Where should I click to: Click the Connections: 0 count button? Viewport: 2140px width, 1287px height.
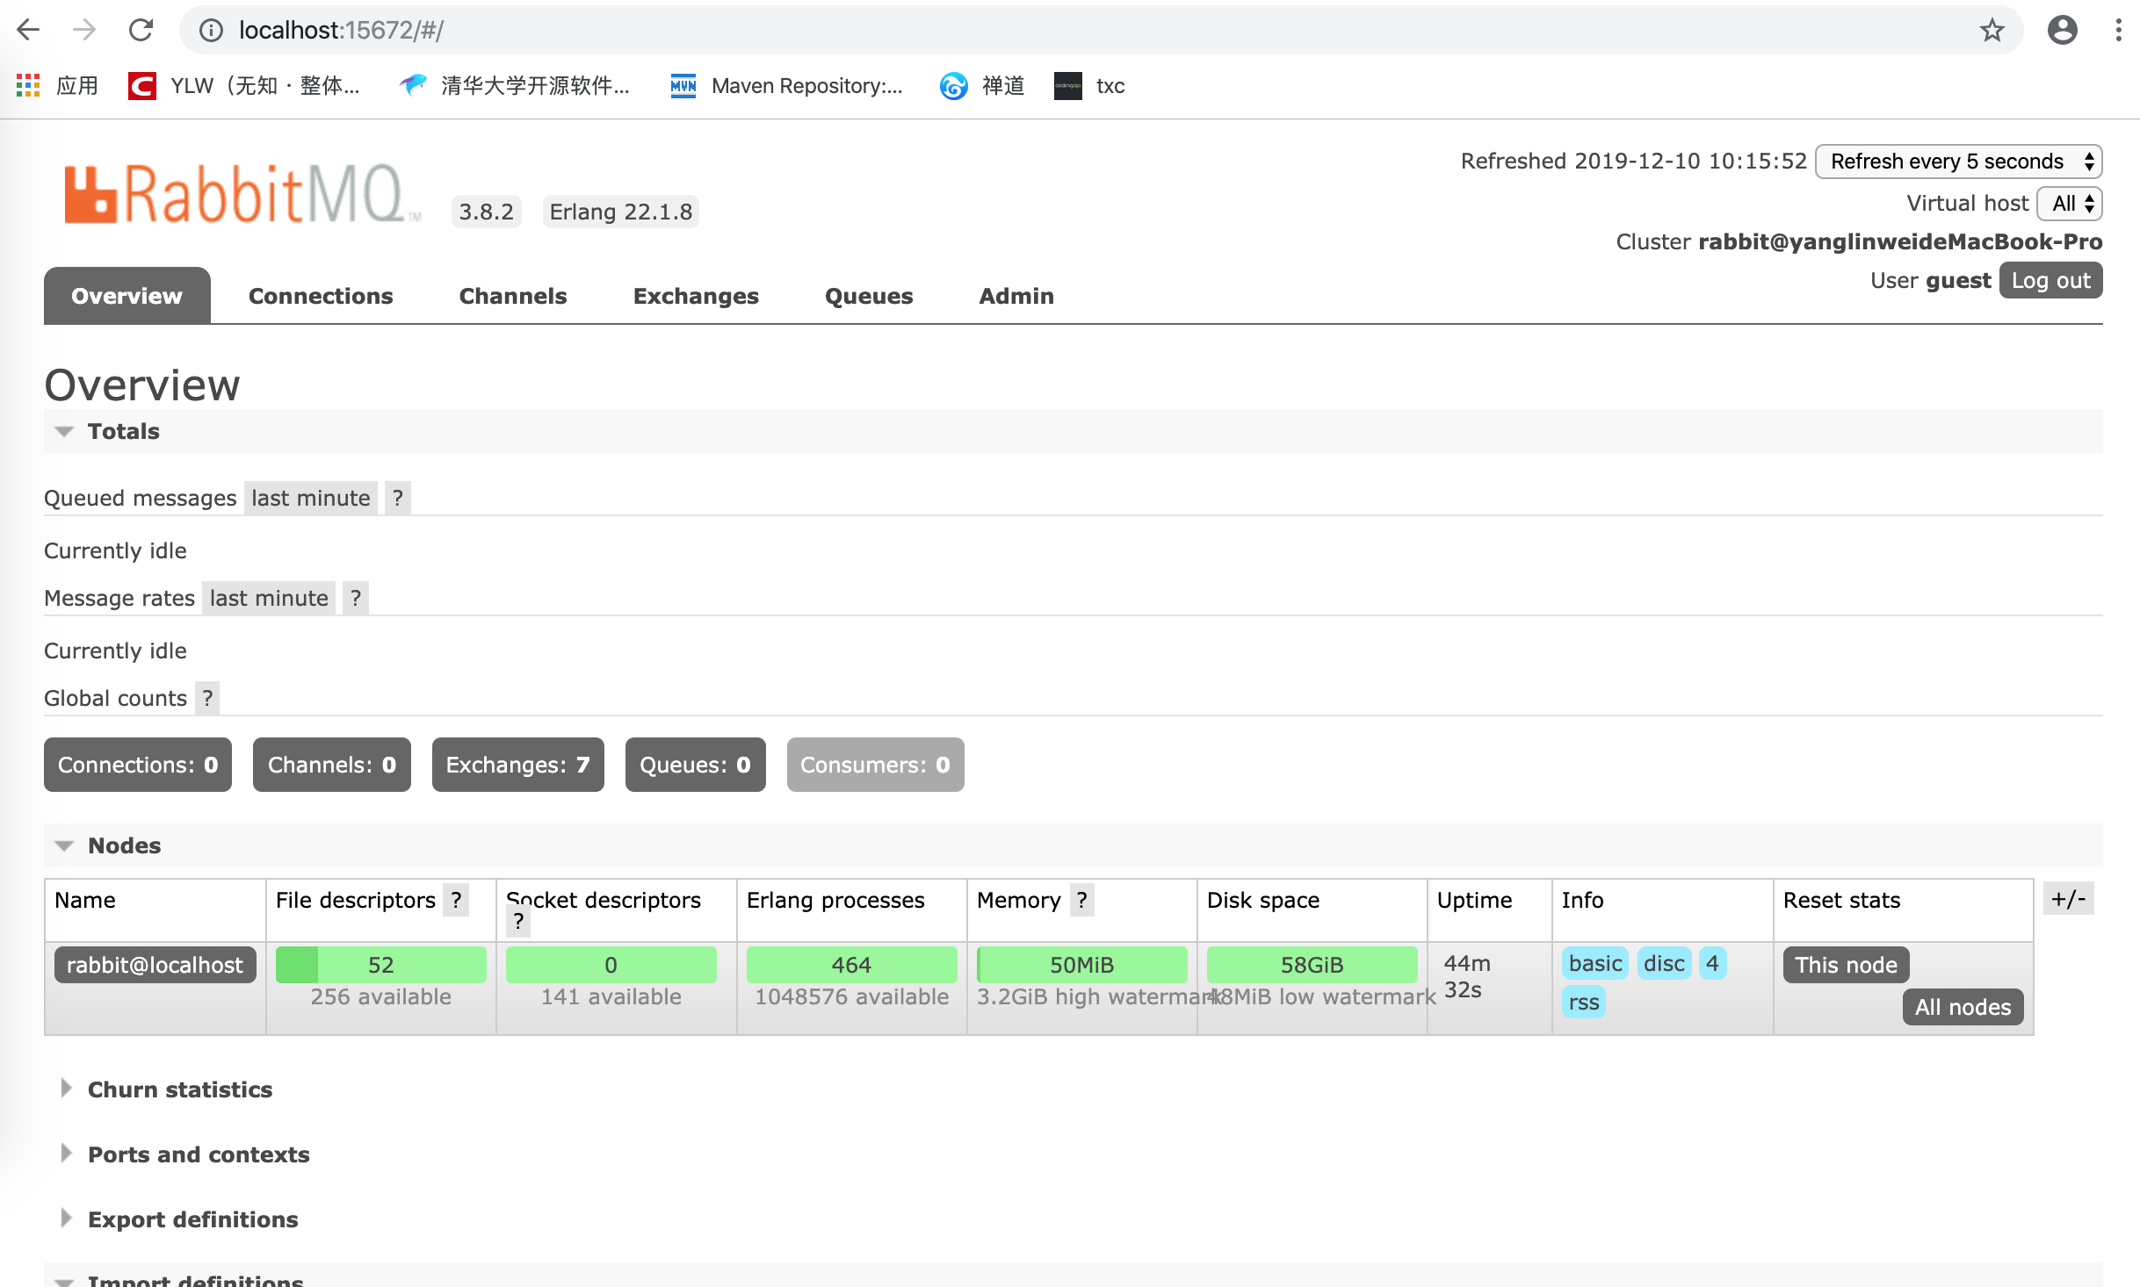click(138, 765)
